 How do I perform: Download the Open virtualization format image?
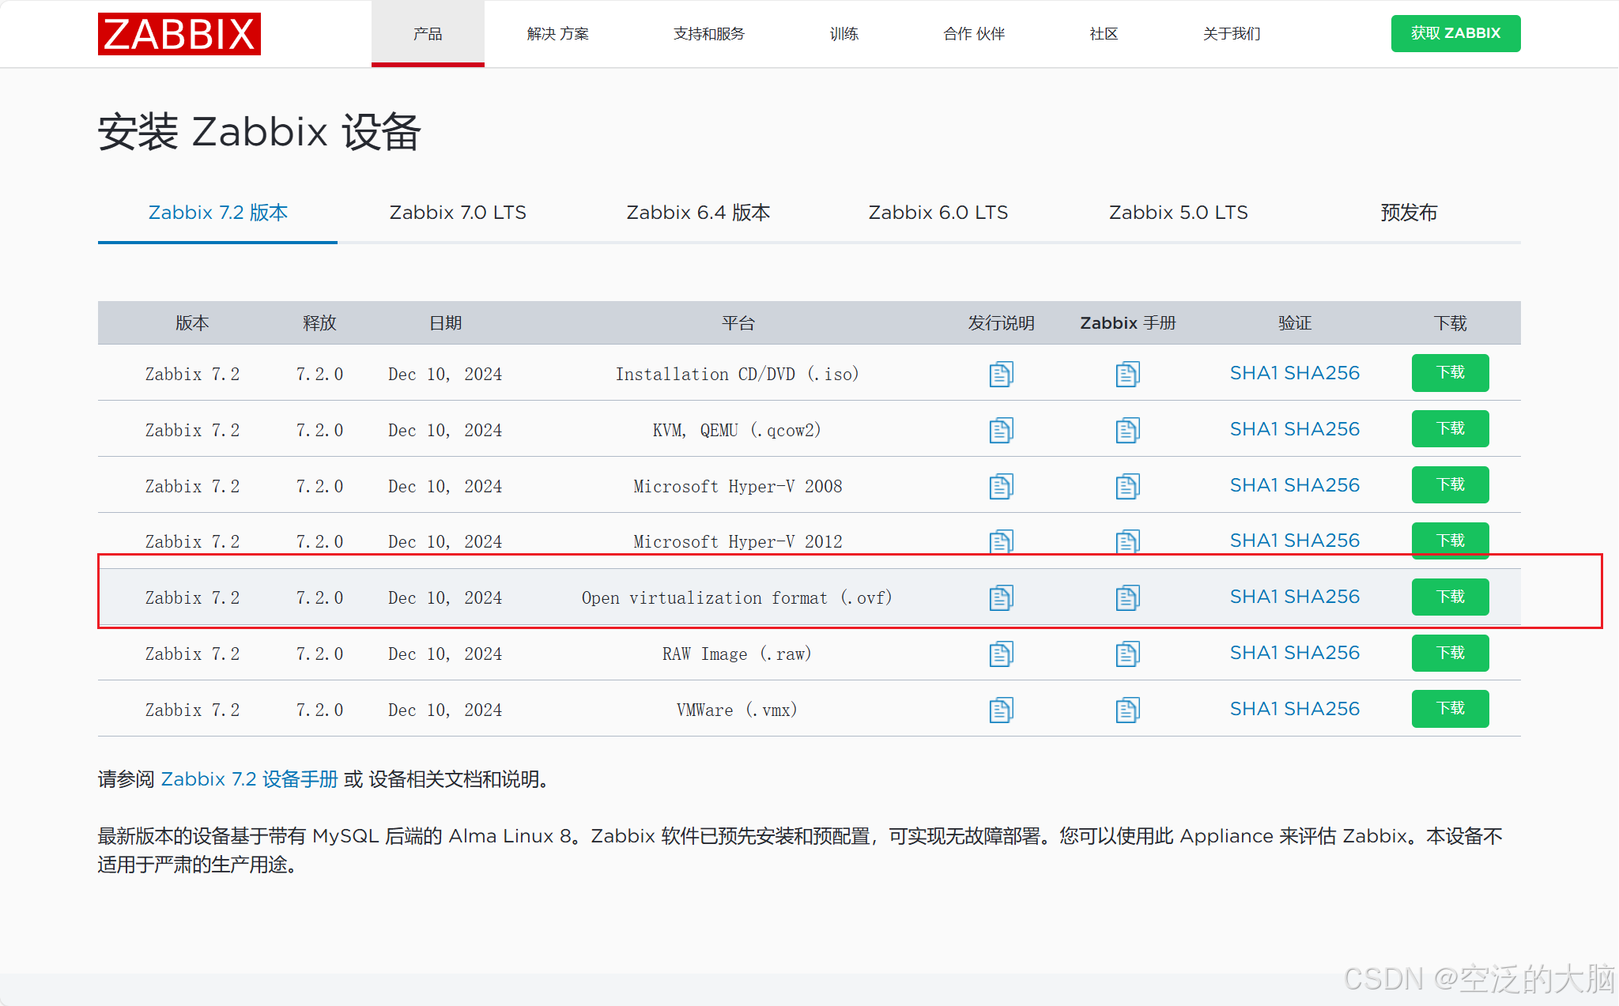point(1450,597)
